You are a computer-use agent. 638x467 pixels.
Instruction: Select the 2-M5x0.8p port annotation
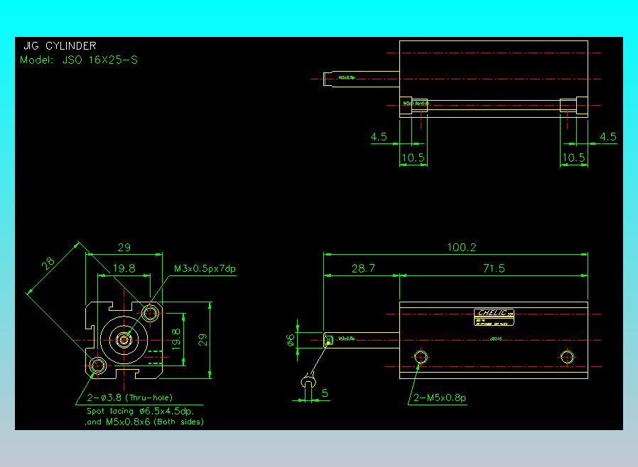coord(440,397)
